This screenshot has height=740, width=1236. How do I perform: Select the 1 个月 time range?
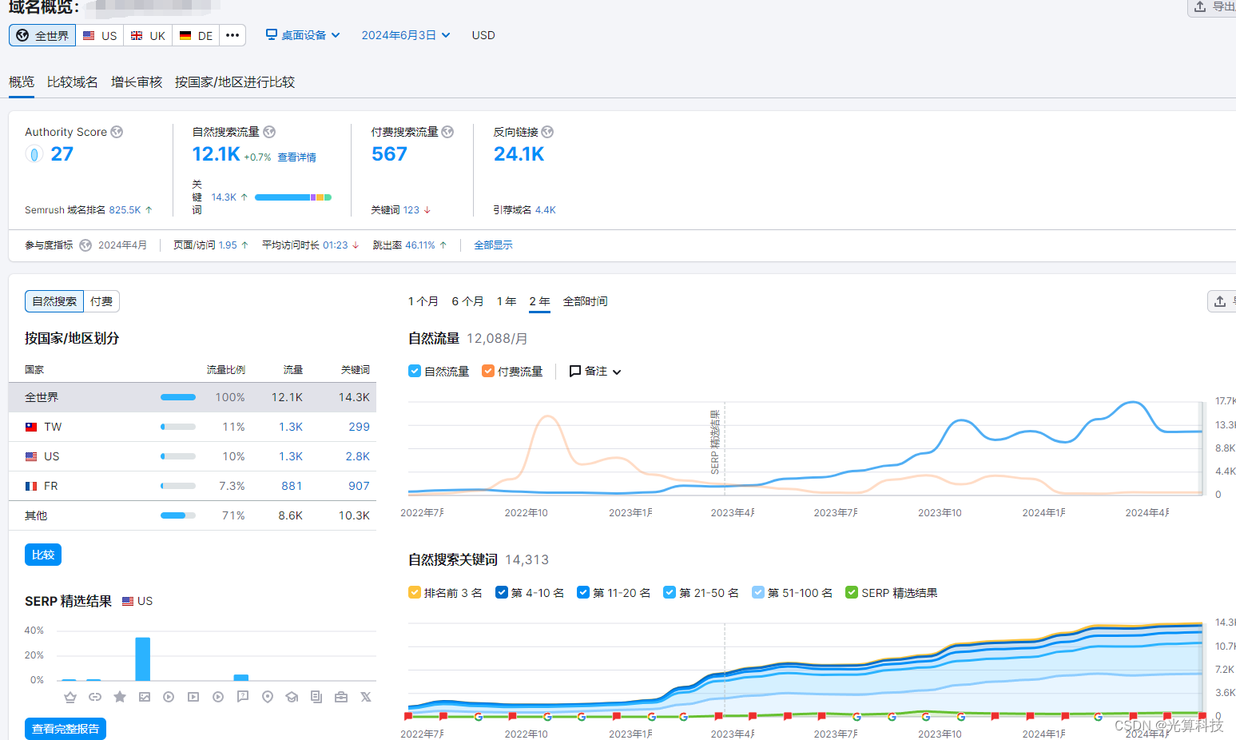[423, 301]
